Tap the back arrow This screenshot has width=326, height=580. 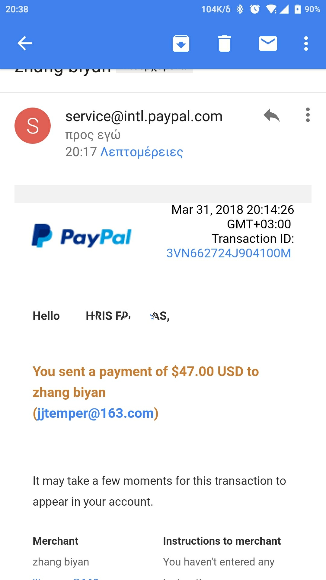pyautogui.click(x=25, y=43)
